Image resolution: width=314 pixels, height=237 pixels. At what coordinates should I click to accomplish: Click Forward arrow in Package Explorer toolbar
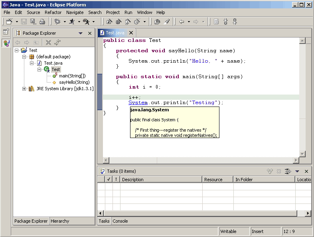[27, 42]
